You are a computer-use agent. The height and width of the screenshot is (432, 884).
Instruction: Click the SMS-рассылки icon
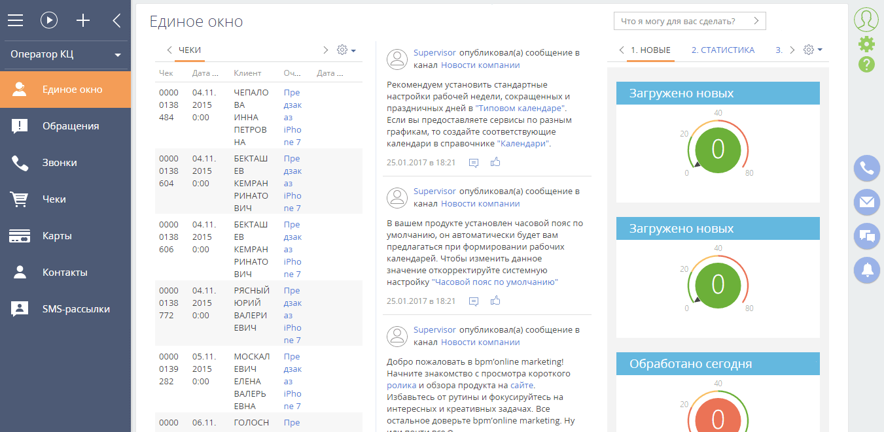click(x=20, y=309)
